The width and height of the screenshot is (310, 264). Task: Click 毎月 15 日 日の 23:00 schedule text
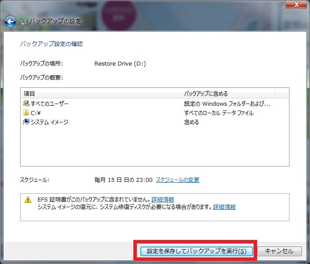click(x=123, y=180)
